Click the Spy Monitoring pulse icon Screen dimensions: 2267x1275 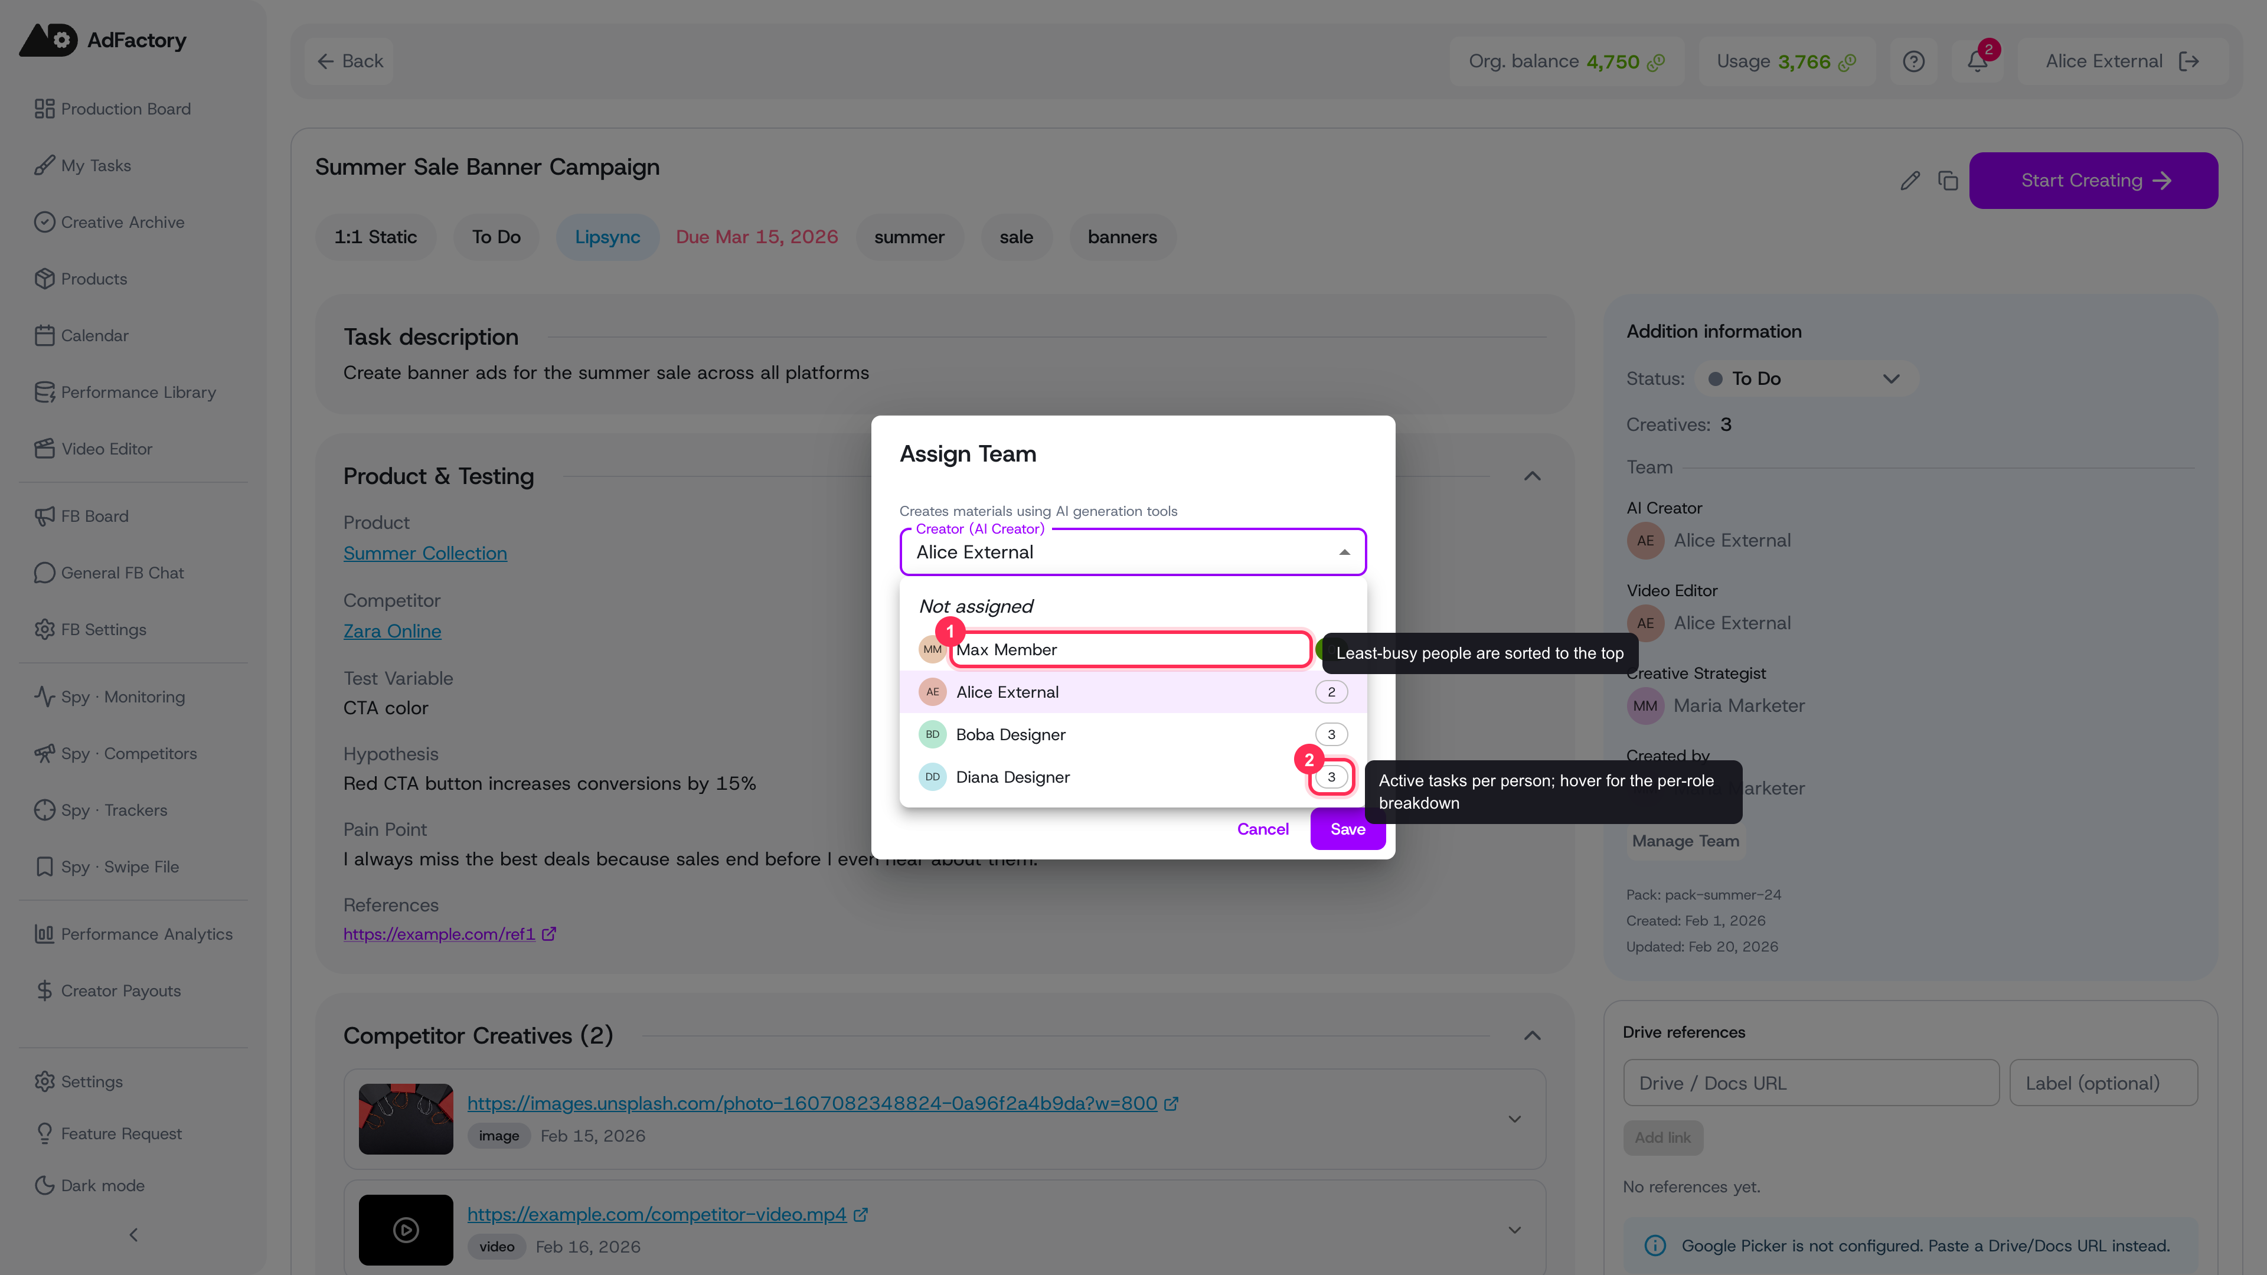(x=44, y=697)
